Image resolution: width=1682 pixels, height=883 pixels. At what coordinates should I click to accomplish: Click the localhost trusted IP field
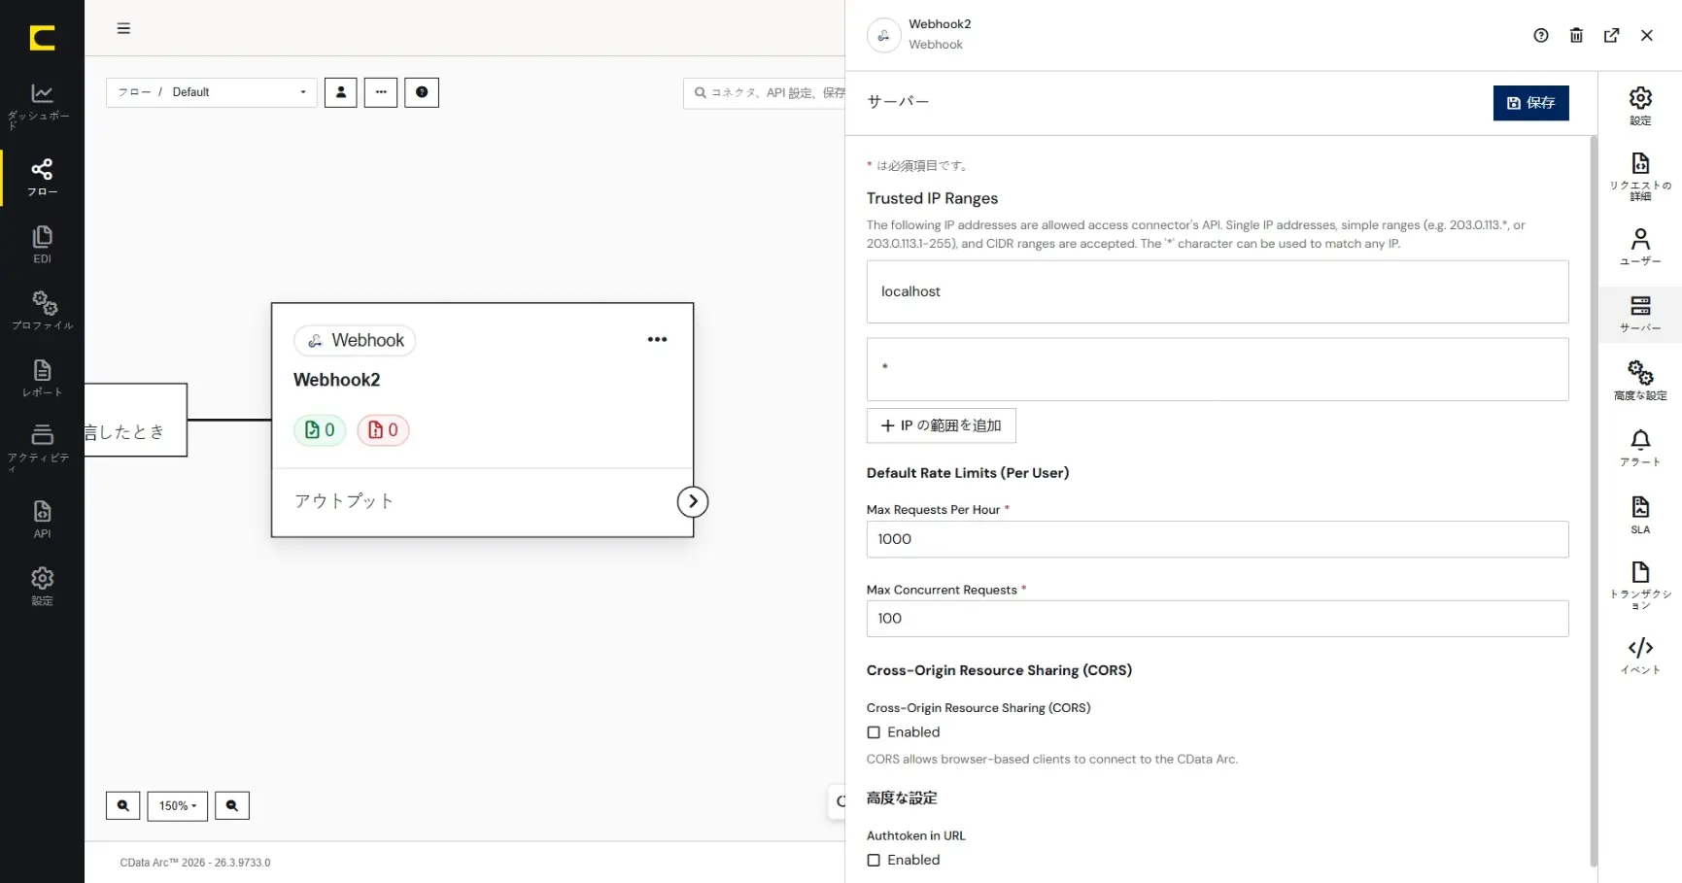pyautogui.click(x=1218, y=291)
